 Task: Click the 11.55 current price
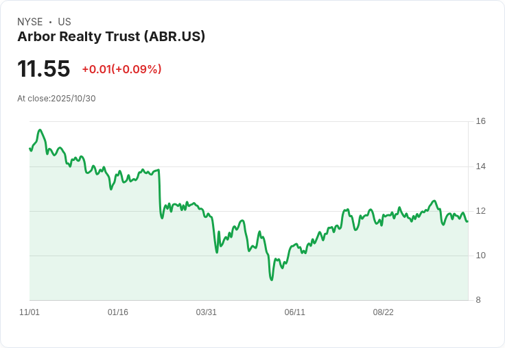[44, 69]
